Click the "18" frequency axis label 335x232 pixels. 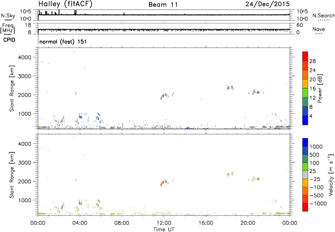point(28,25)
